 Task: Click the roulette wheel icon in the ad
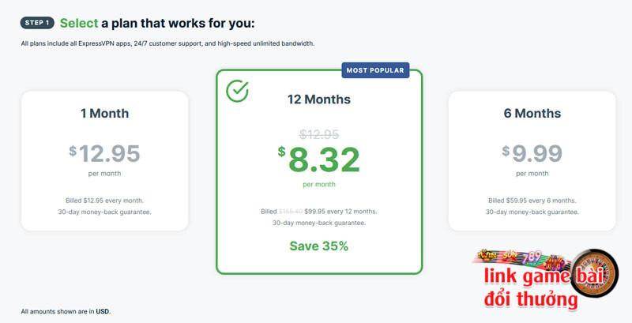(594, 273)
